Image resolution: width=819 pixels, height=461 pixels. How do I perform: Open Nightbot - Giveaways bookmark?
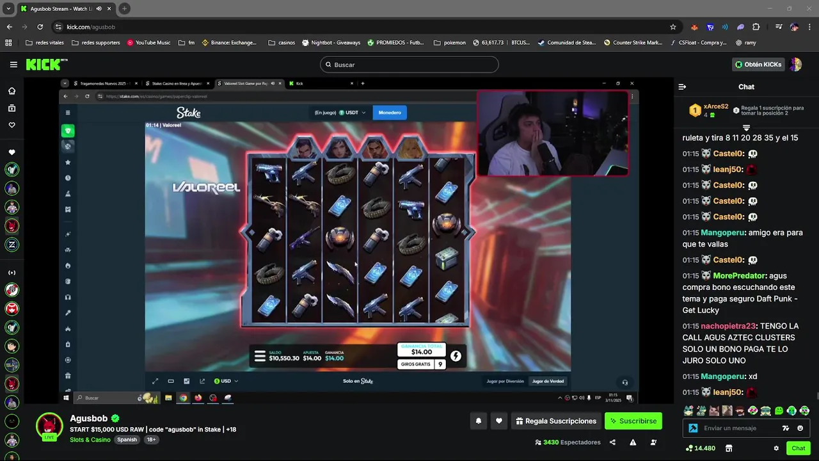click(331, 43)
